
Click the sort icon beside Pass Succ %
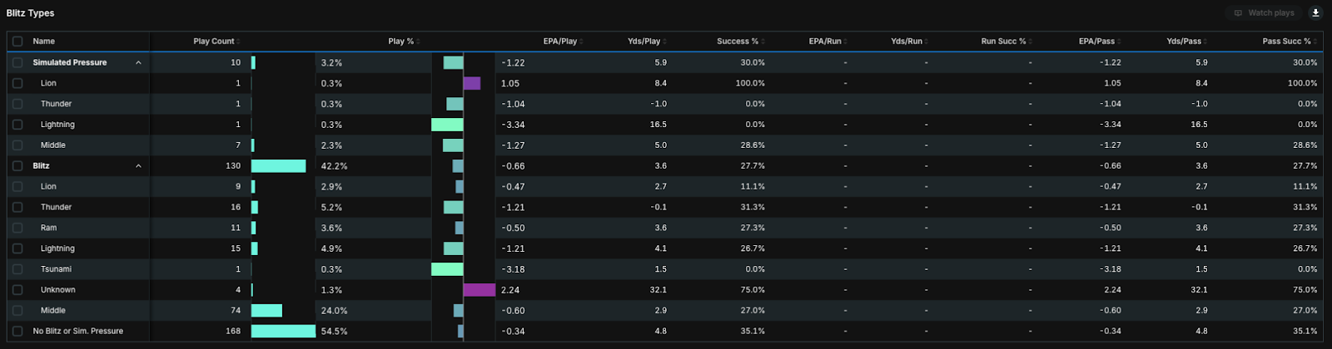click(1315, 42)
